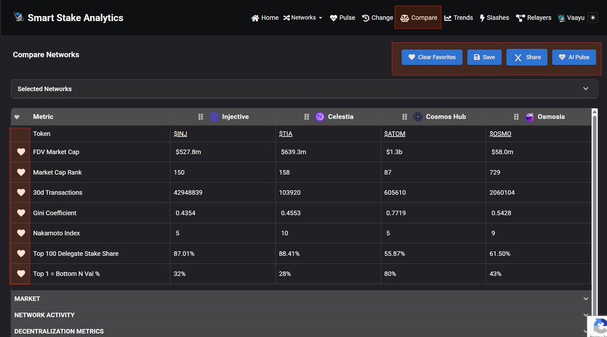607x337 pixels.
Task: Grab the drag handle beside Injective column
Action: coord(201,117)
